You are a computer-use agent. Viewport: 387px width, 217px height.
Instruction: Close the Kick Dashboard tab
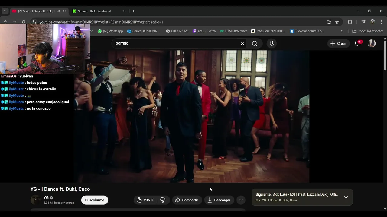[x=124, y=11]
